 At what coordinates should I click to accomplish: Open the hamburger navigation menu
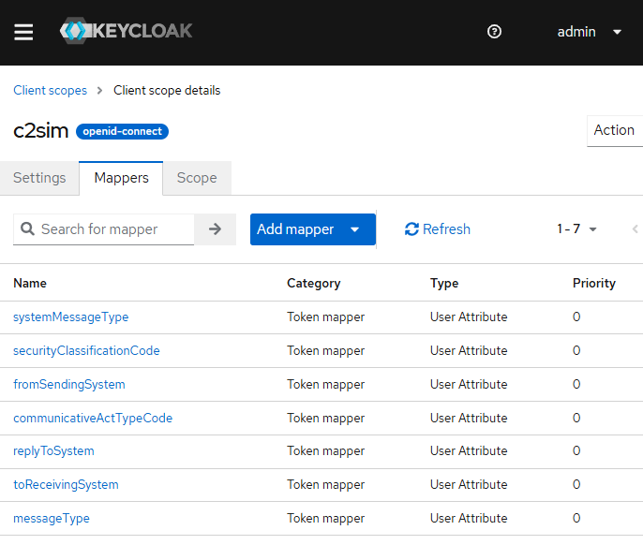pyautogui.click(x=23, y=32)
